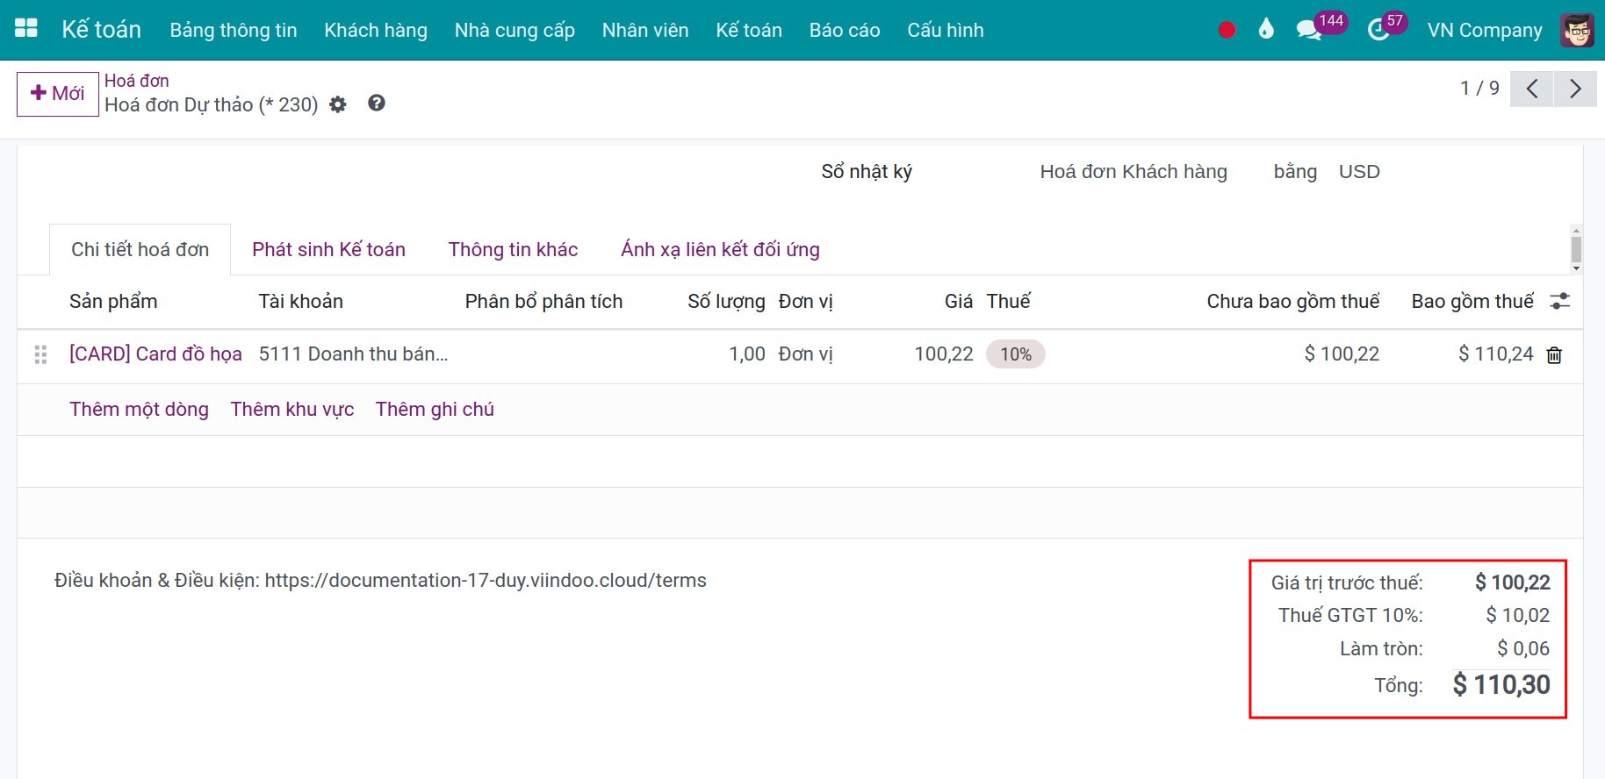Open the Bảng thông tin menu

point(234,30)
